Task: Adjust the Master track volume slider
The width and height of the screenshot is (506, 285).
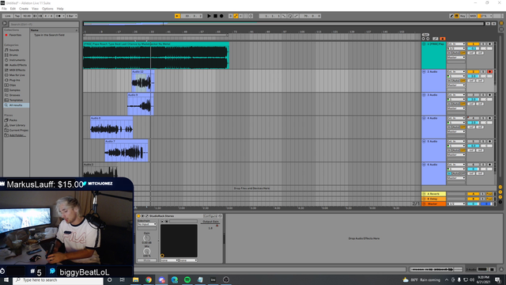Action: 474,204
